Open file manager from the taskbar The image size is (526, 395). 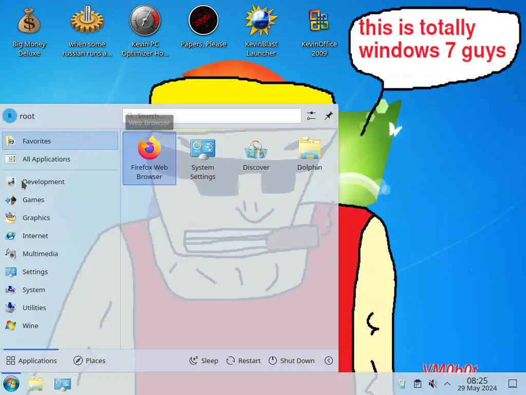[36, 384]
